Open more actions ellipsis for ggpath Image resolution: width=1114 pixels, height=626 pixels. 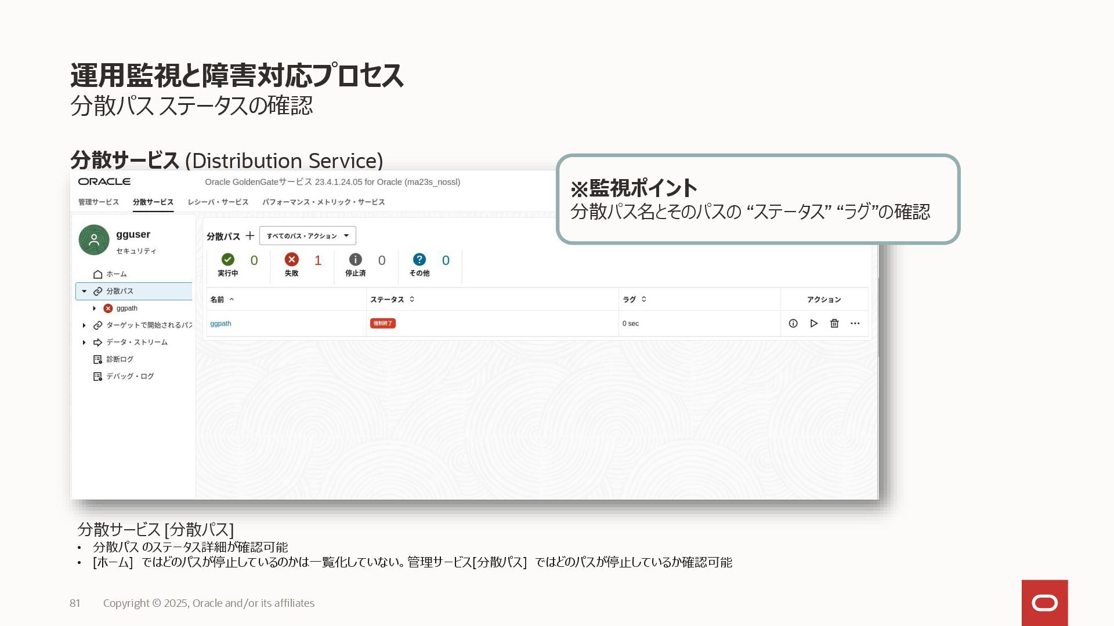click(x=855, y=323)
